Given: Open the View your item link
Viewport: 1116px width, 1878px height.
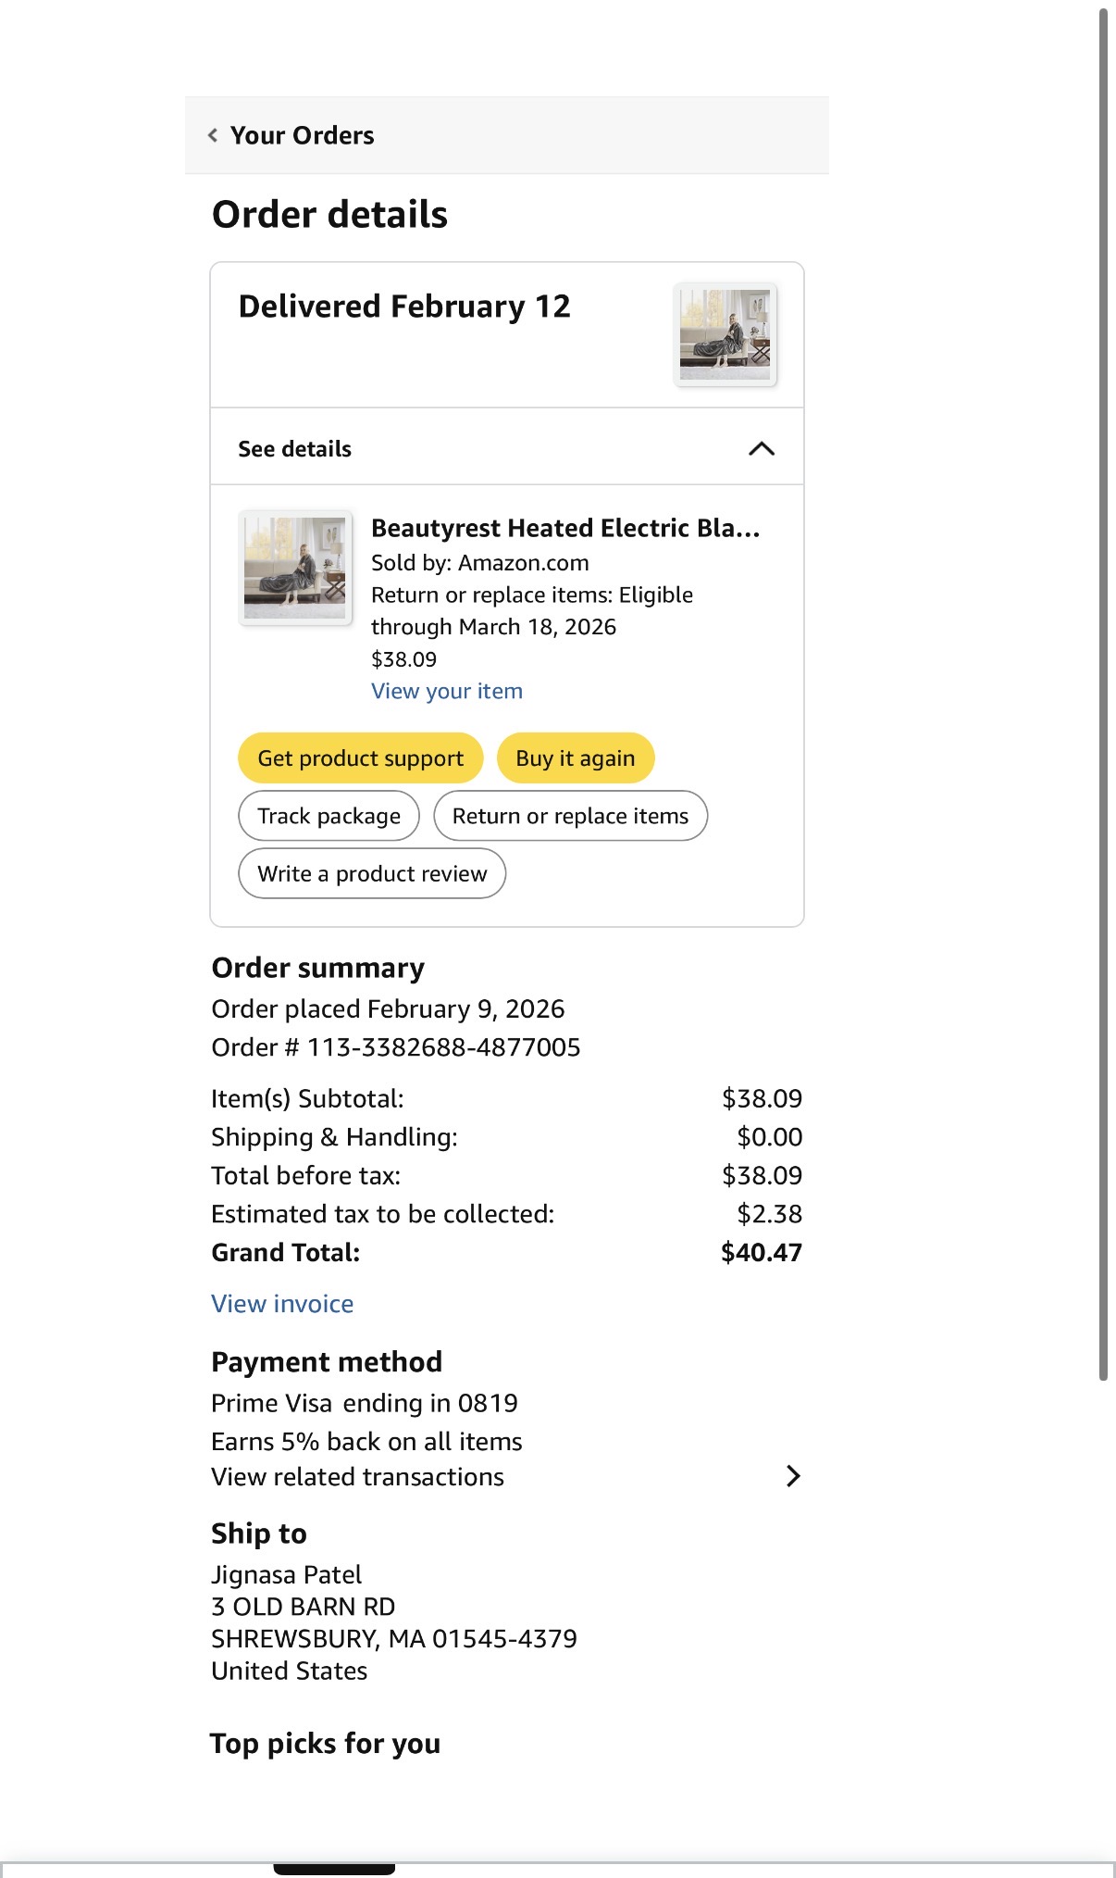Looking at the screenshot, I should (x=447, y=691).
